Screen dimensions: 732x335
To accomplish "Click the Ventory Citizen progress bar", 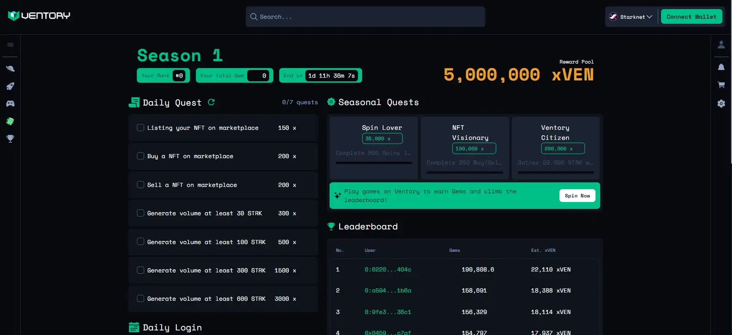I will [555, 173].
